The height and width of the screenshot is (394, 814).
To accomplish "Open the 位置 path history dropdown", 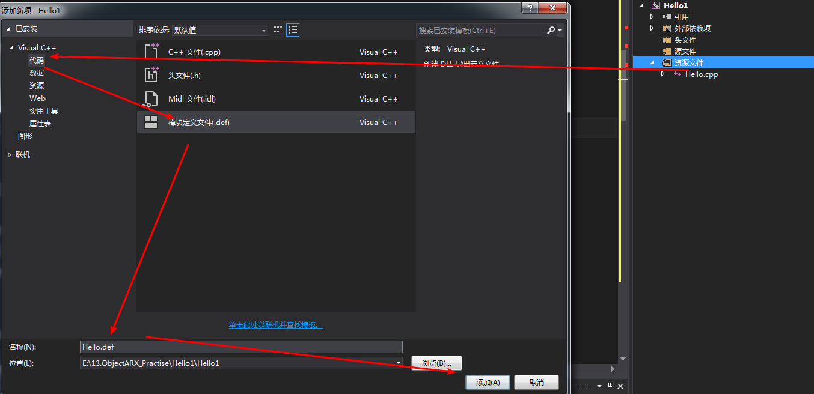I will click(397, 363).
